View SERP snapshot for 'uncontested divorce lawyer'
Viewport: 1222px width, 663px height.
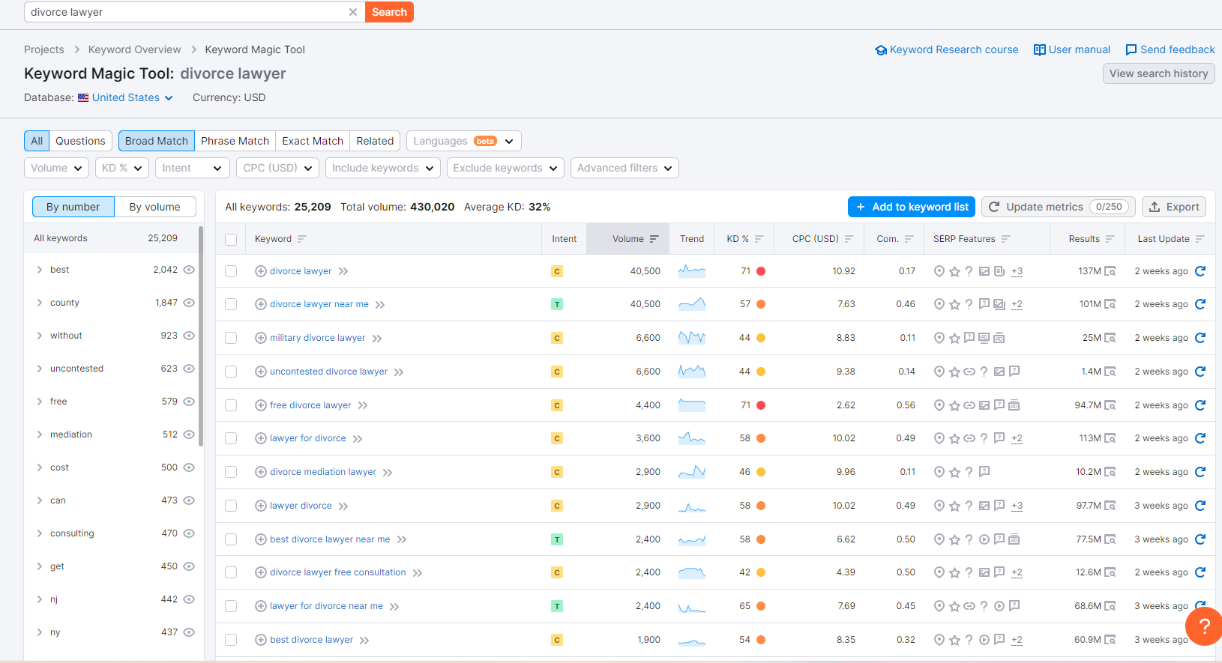1110,372
